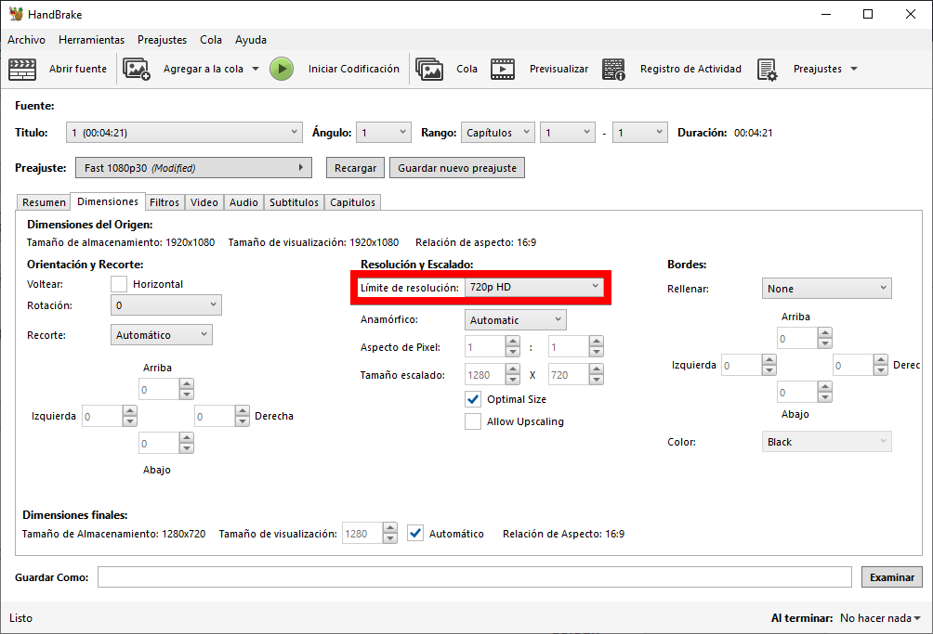Open the end chapter dropdown
Image resolution: width=933 pixels, height=634 pixels.
[x=639, y=133]
